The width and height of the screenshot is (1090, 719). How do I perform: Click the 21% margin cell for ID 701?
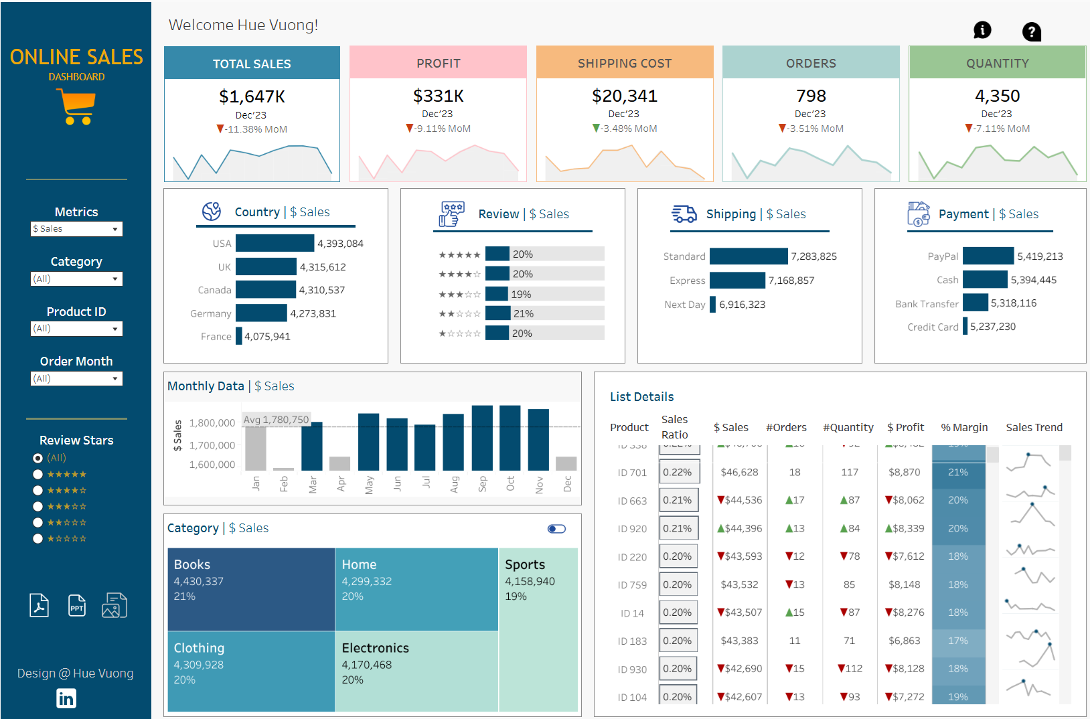pyautogui.click(x=958, y=472)
